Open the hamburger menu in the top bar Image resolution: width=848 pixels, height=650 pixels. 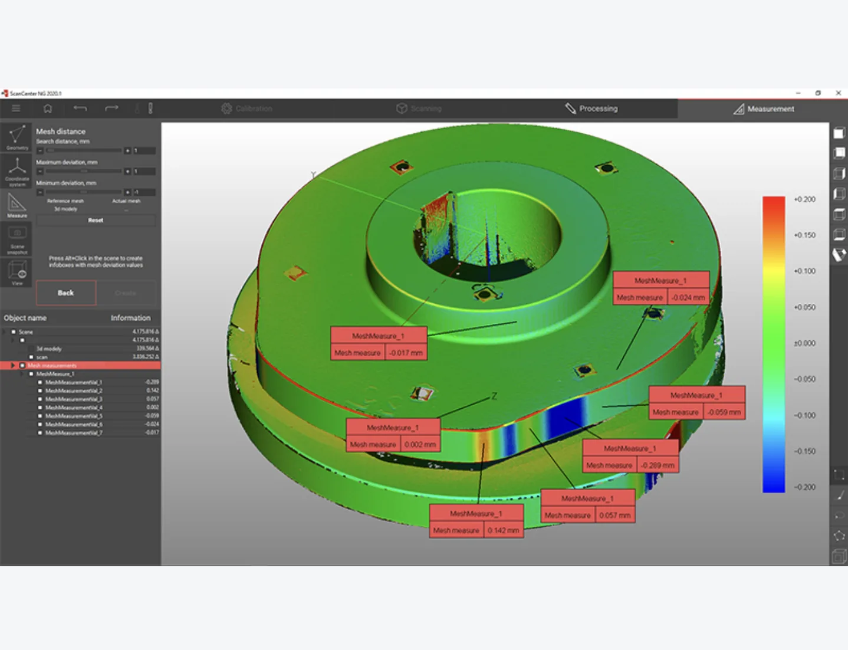click(16, 109)
